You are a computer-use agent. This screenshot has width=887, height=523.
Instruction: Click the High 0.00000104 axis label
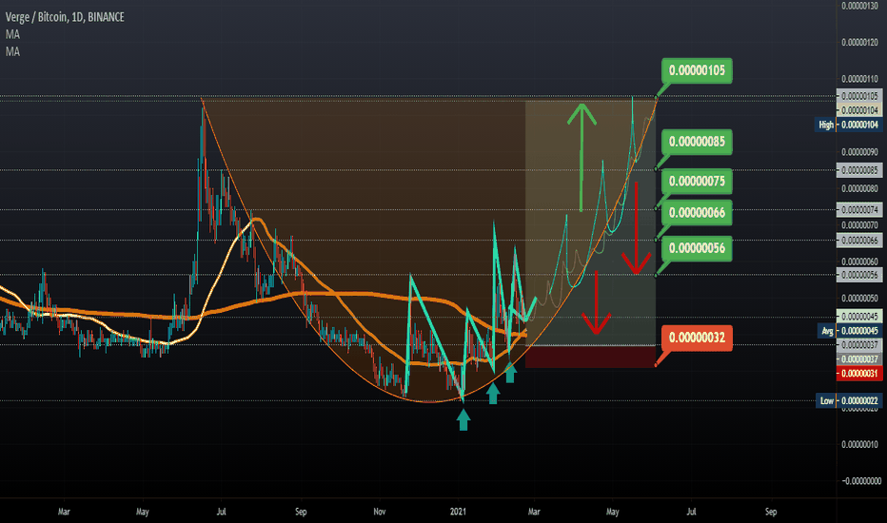point(849,125)
